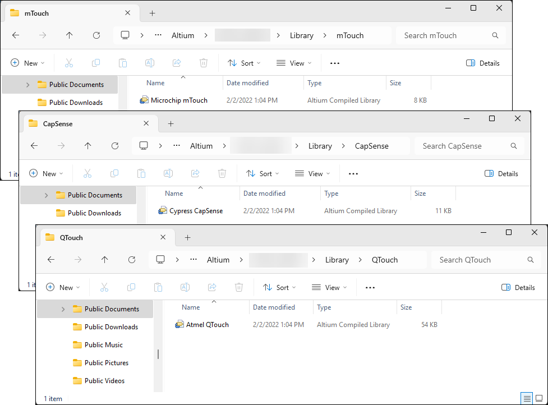Open See more menu in CapSense toolbar
548x405 pixels.
[353, 174]
